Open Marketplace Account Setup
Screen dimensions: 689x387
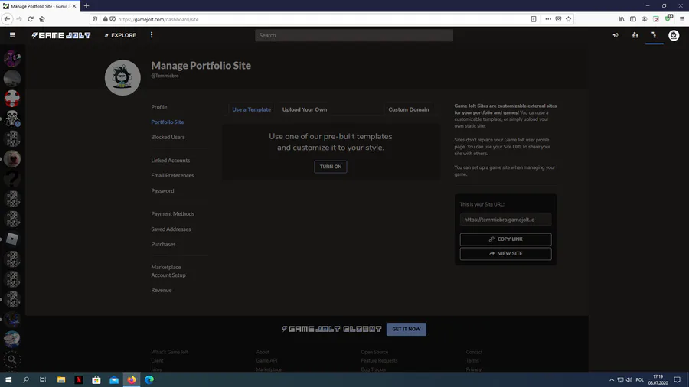(168, 272)
